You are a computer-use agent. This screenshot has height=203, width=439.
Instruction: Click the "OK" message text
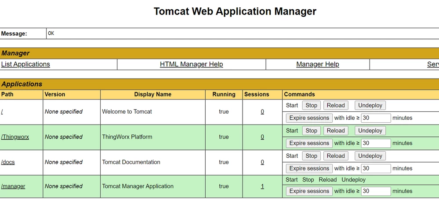point(51,33)
